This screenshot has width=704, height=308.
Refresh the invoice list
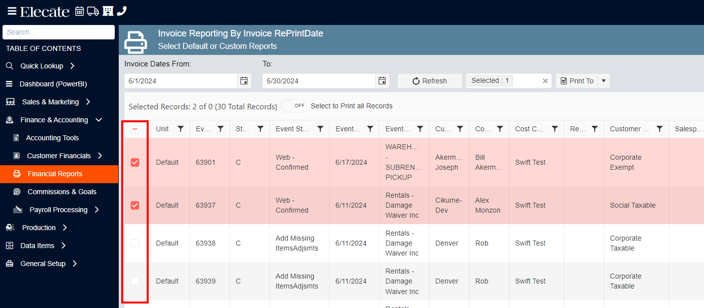click(x=430, y=81)
